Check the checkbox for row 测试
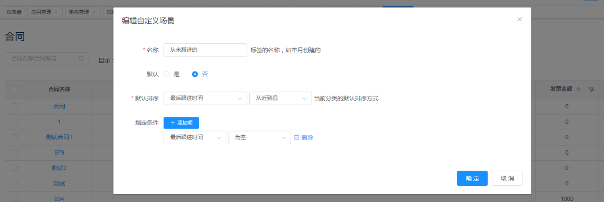 [15, 183]
